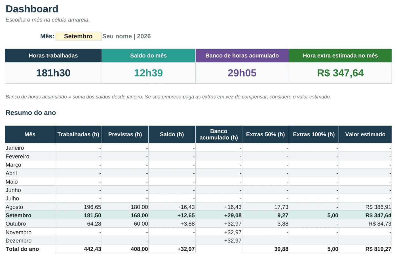Click the 'Extras 100% (h)' column header
Screen dimensions: 397x258
pyautogui.click(x=314, y=134)
